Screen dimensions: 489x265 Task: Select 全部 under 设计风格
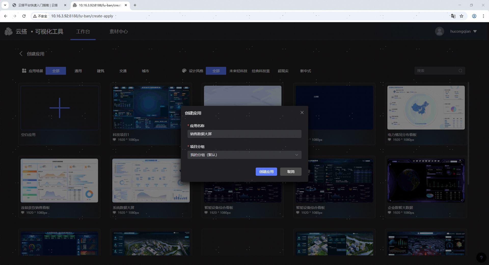coord(216,71)
